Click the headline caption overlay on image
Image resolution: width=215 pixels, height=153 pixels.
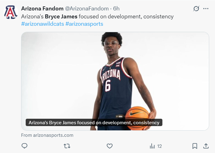pyautogui.click(x=94, y=123)
